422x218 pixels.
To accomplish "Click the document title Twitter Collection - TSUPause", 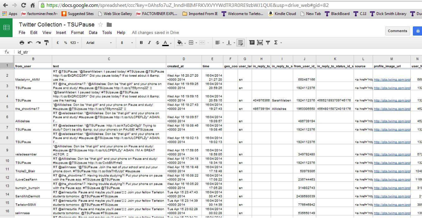I will pos(57,25).
